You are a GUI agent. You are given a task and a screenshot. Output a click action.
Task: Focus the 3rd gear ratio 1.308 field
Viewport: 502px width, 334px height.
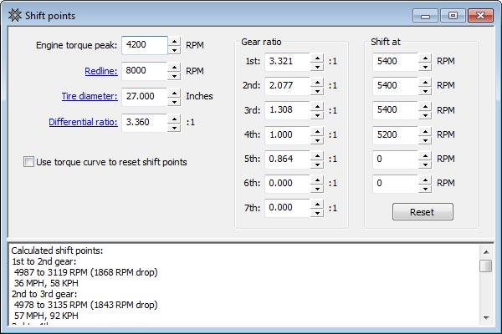[x=288, y=110]
